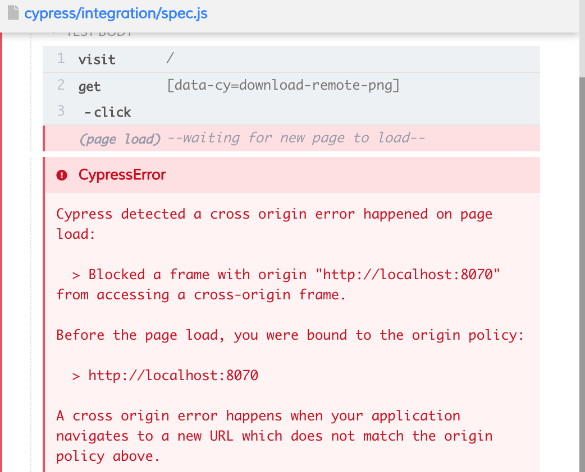
Task: Click the 'Blocked a frame with origin' line
Action: 278,285
